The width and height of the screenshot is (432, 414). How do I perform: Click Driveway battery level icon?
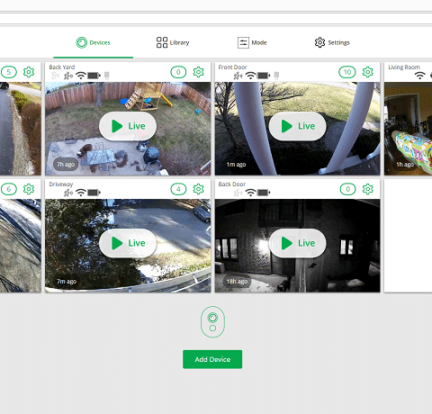coord(94,193)
